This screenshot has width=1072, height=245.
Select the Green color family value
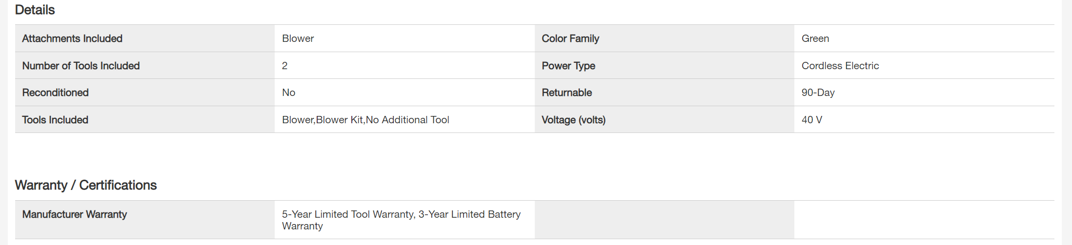pyautogui.click(x=815, y=38)
